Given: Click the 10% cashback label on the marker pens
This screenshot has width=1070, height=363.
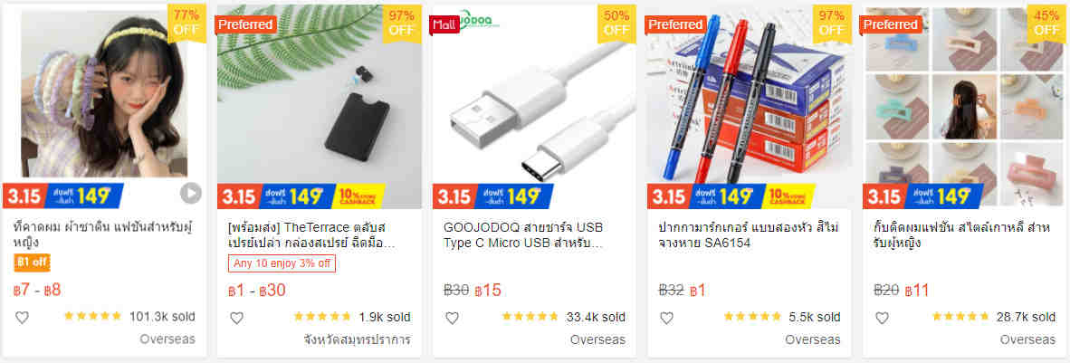Looking at the screenshot, I should pos(788,196).
